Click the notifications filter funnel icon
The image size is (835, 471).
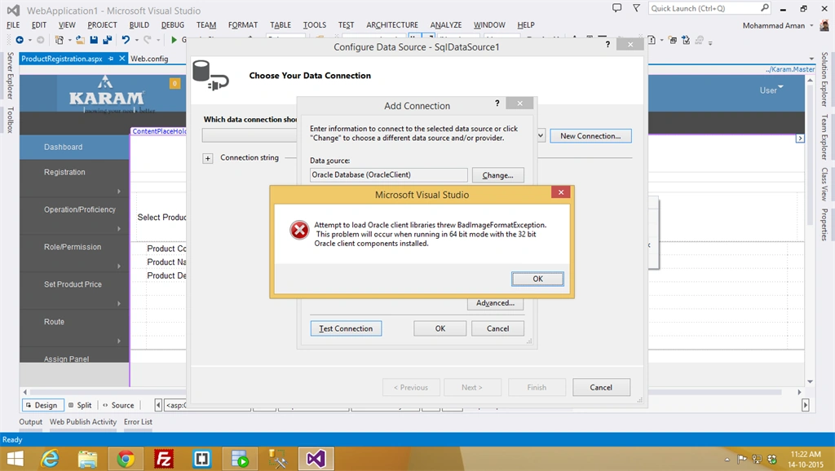[x=636, y=8]
